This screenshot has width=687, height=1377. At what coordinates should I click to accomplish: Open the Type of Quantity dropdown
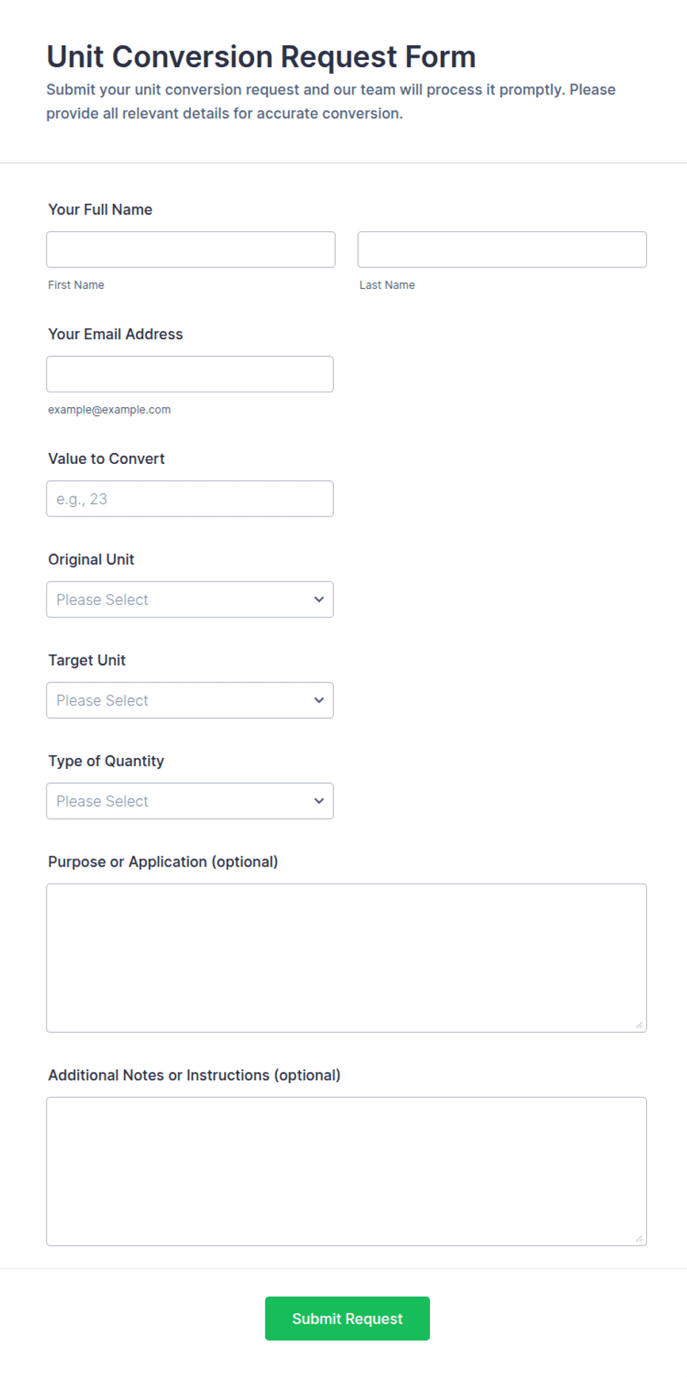(x=190, y=801)
